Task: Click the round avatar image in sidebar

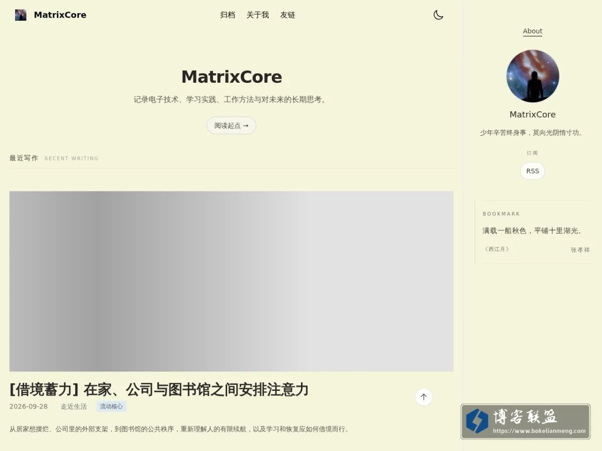Action: [532, 76]
